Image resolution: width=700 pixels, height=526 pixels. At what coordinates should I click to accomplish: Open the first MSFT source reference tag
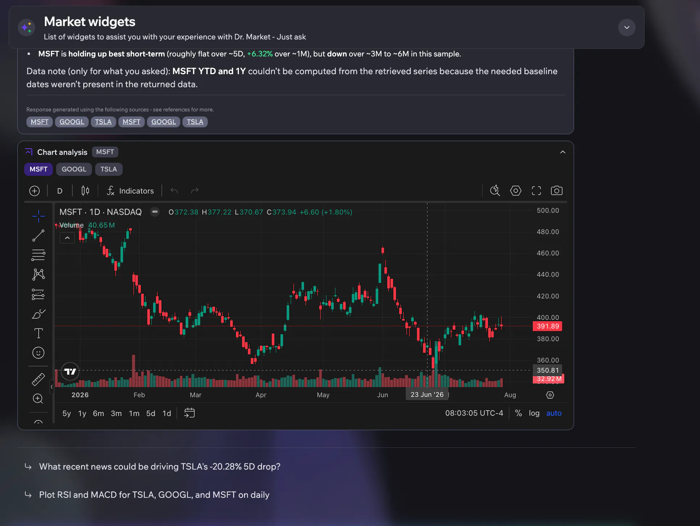click(x=39, y=122)
